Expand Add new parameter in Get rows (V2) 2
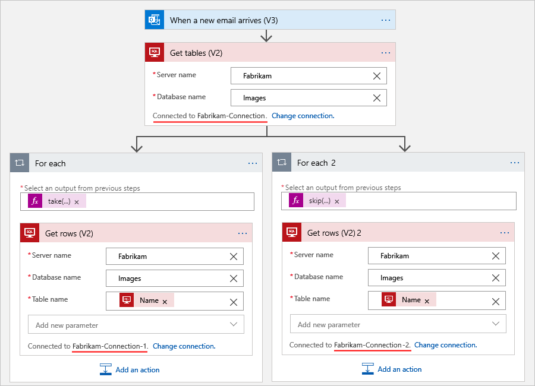Image resolution: width=535 pixels, height=386 pixels. [x=495, y=324]
